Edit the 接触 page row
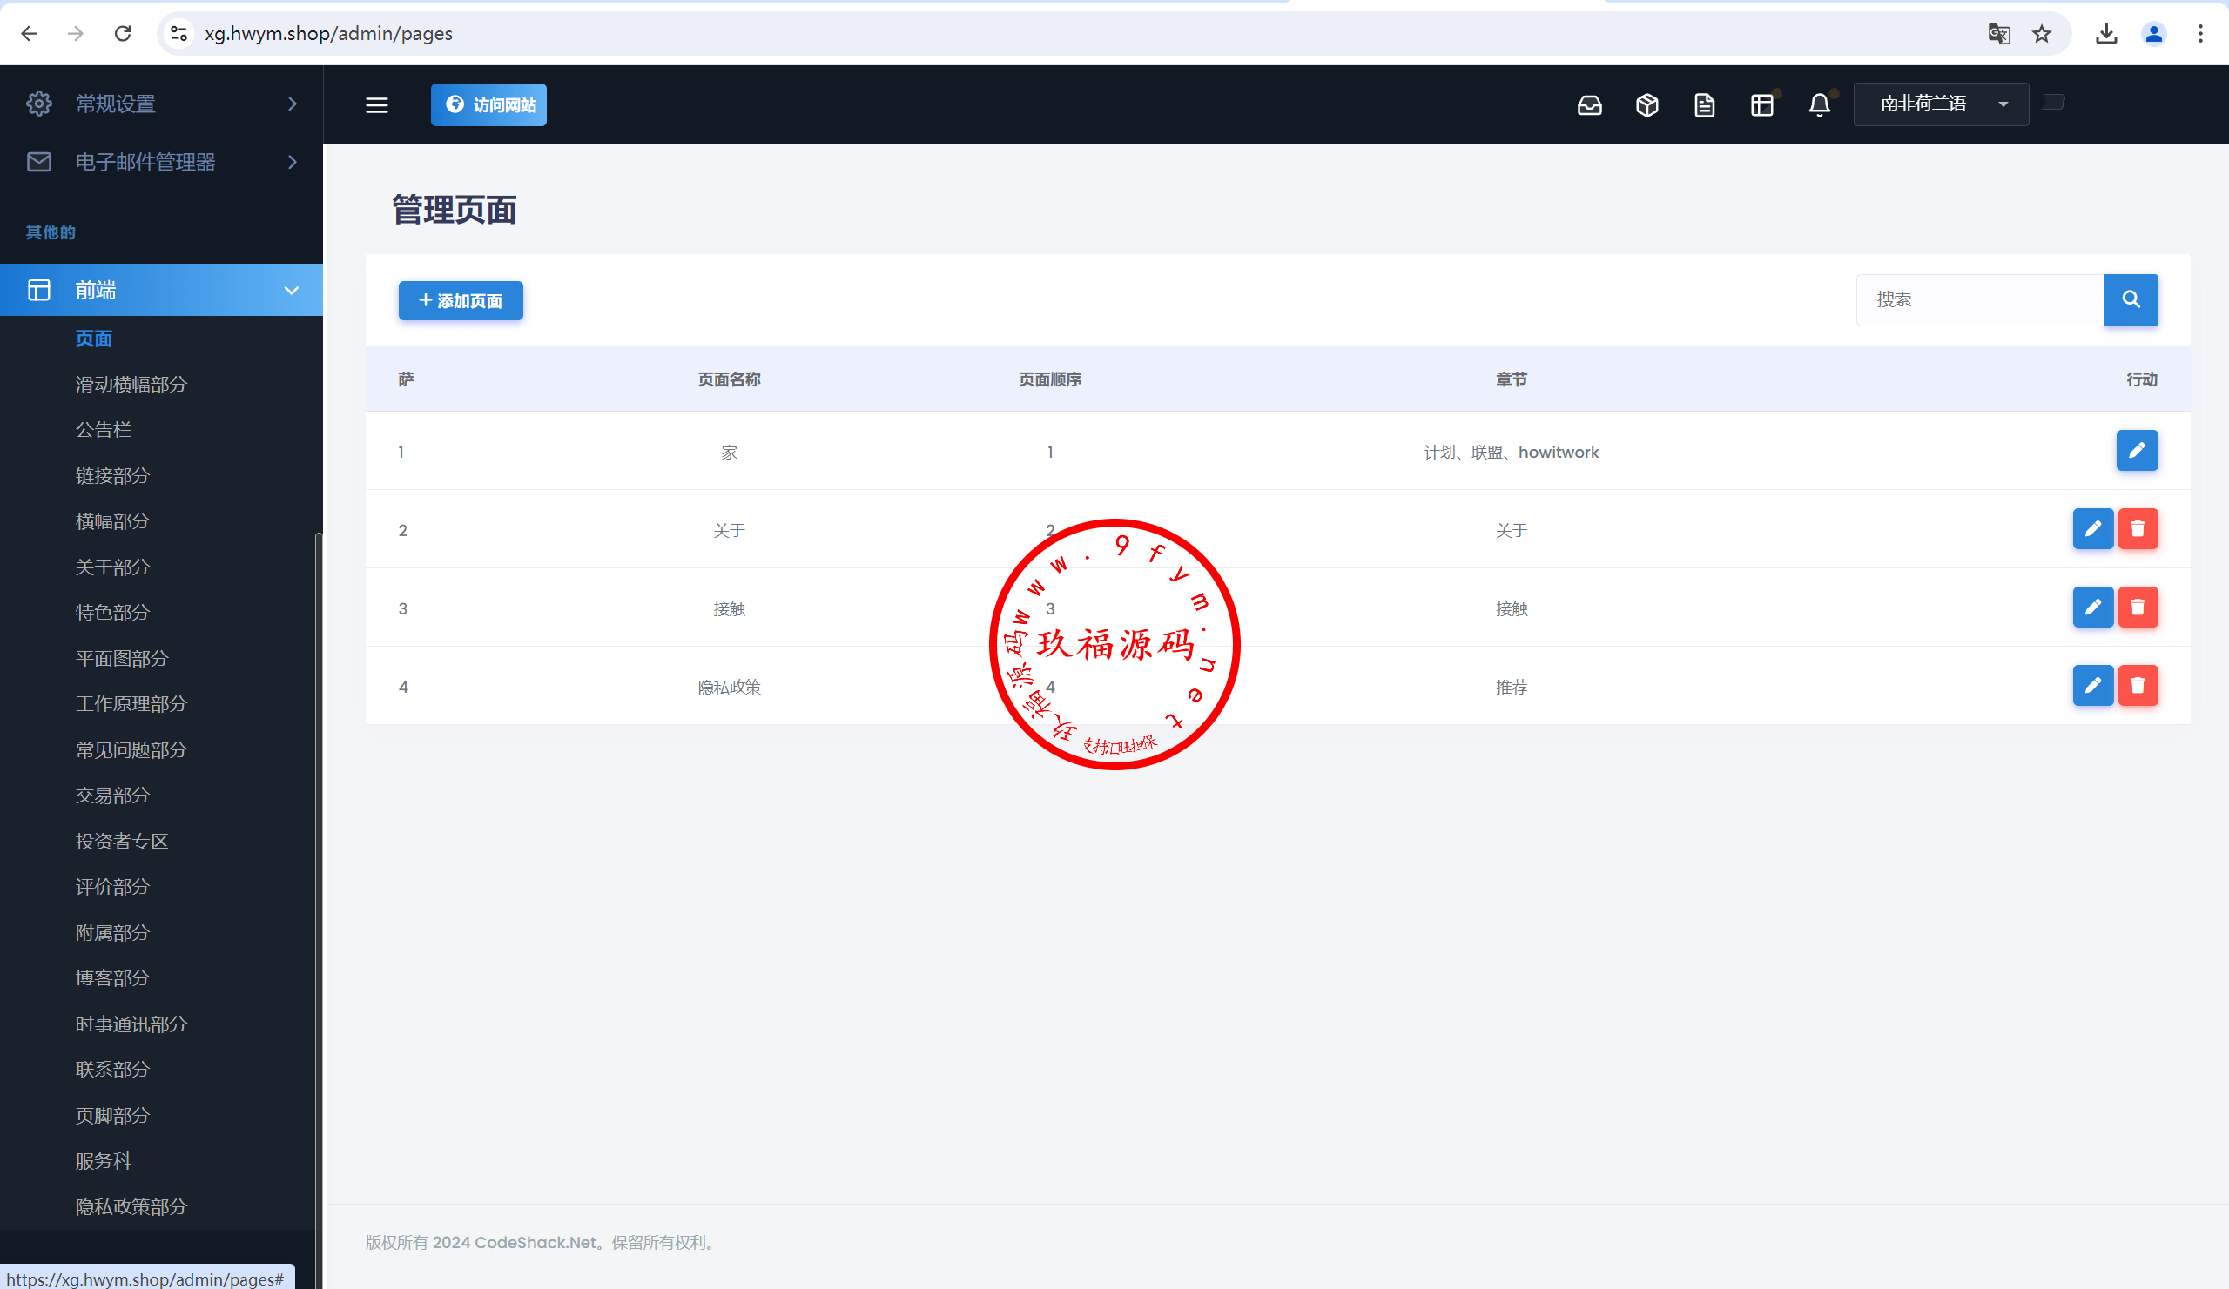2229x1289 pixels. point(2093,608)
